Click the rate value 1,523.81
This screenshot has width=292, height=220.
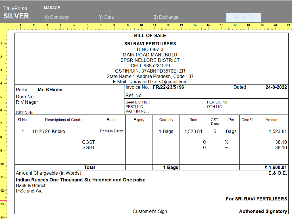pos(193,131)
